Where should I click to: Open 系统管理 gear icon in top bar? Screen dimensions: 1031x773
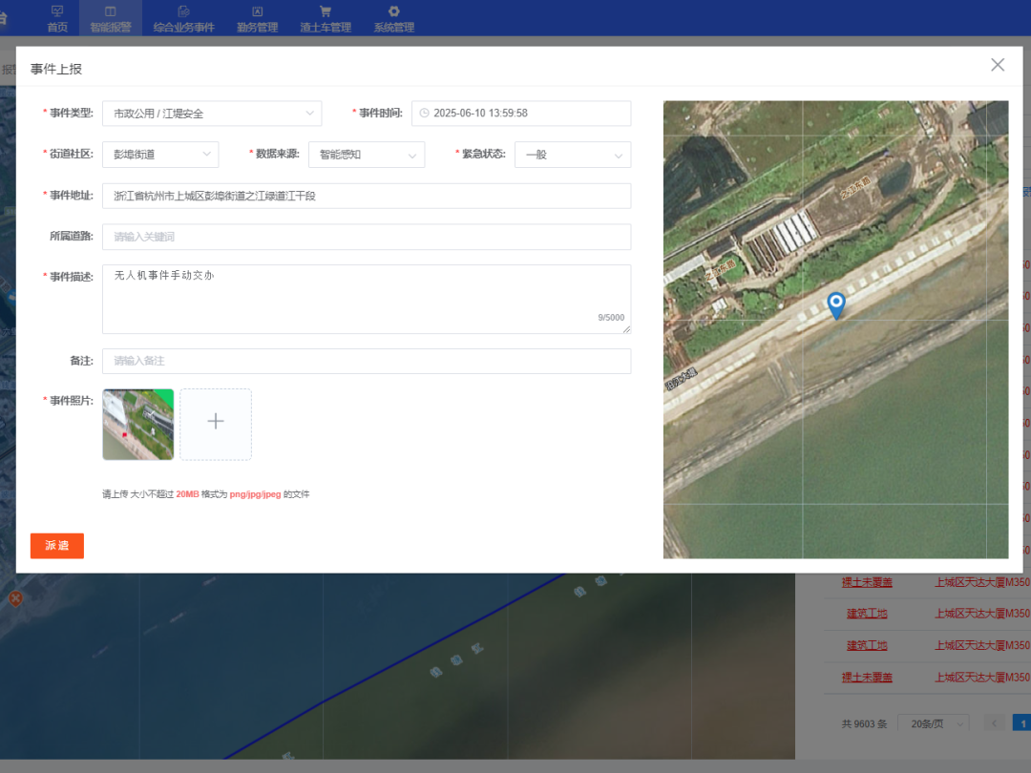point(393,11)
